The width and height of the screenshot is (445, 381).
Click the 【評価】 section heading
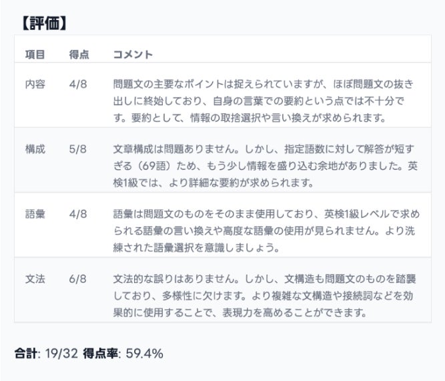(x=44, y=23)
